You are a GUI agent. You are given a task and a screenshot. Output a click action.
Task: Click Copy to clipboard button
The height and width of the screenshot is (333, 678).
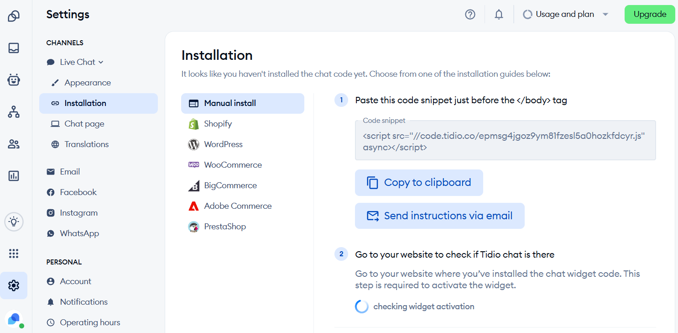(419, 183)
